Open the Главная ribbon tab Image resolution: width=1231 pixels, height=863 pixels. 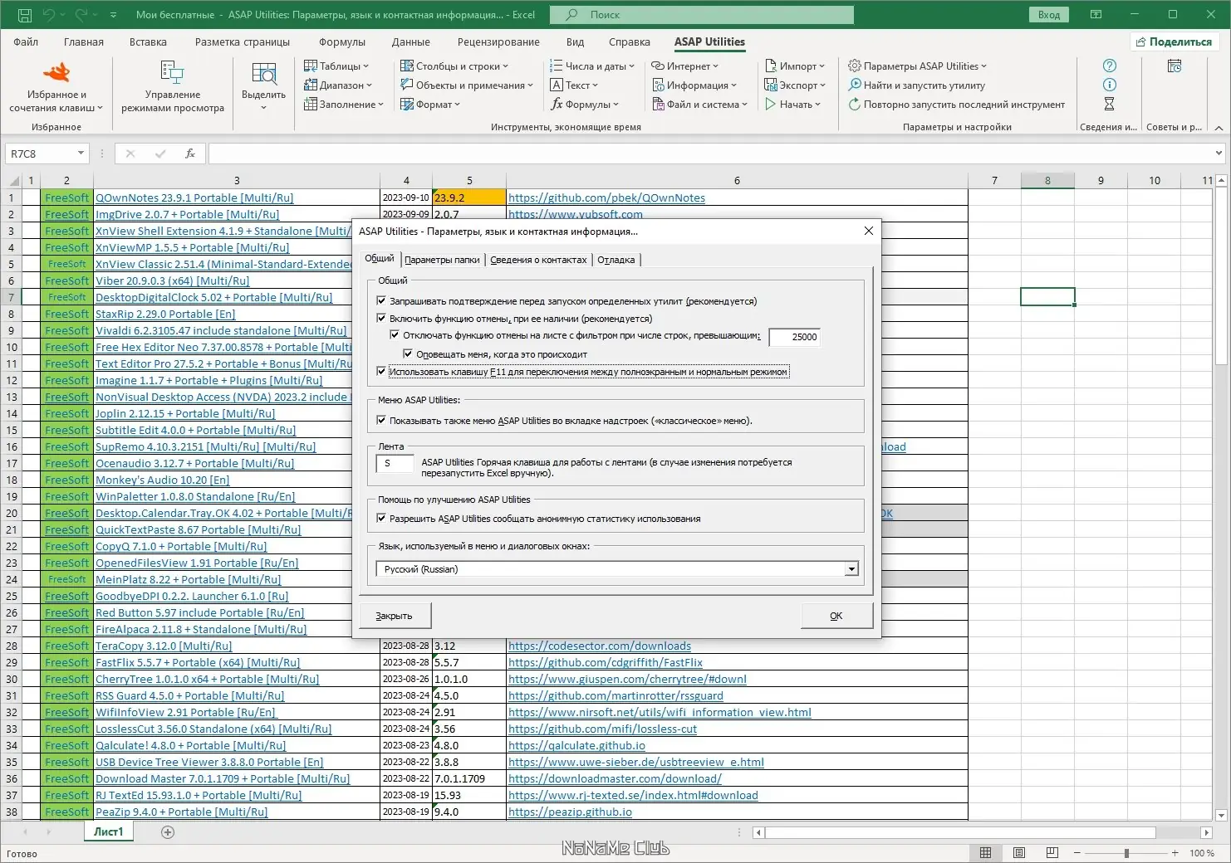[x=84, y=42]
